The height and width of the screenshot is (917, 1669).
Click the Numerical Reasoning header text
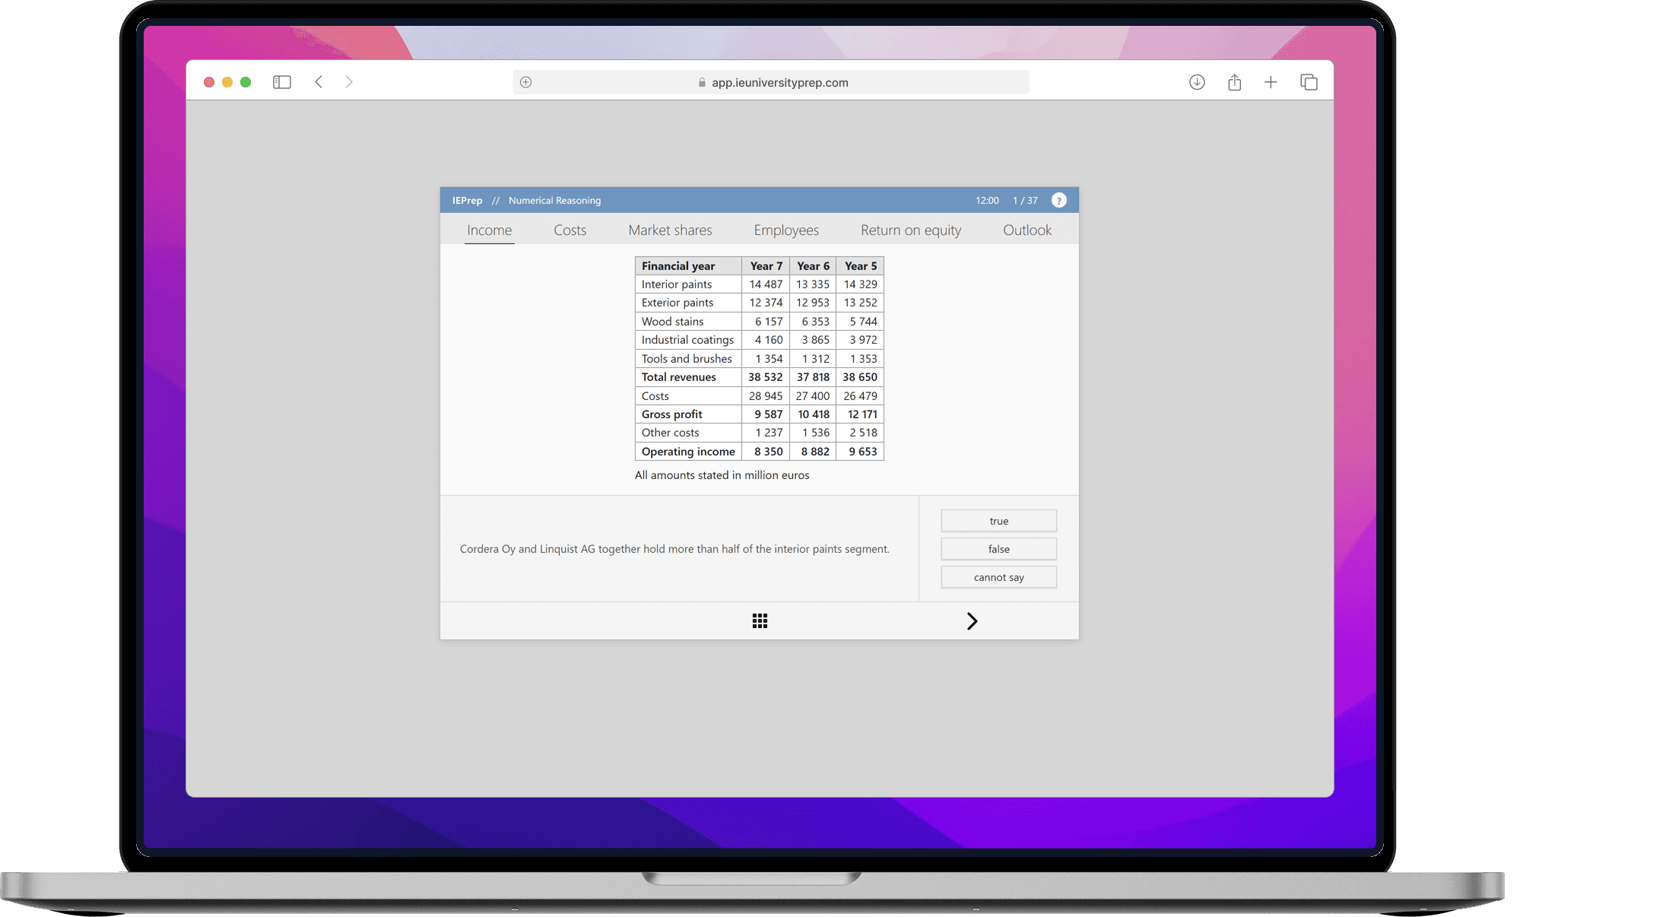click(x=554, y=201)
